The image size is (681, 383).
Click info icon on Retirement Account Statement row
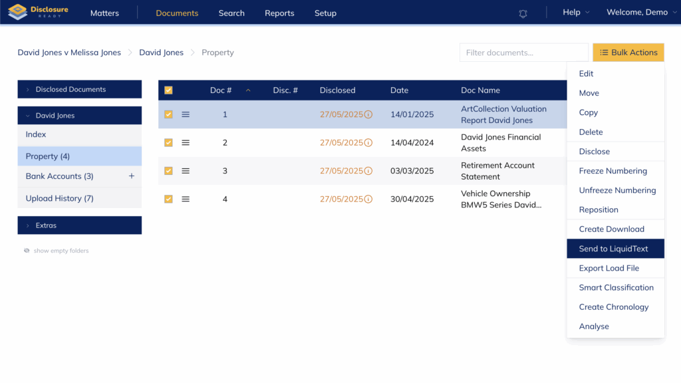tap(368, 171)
